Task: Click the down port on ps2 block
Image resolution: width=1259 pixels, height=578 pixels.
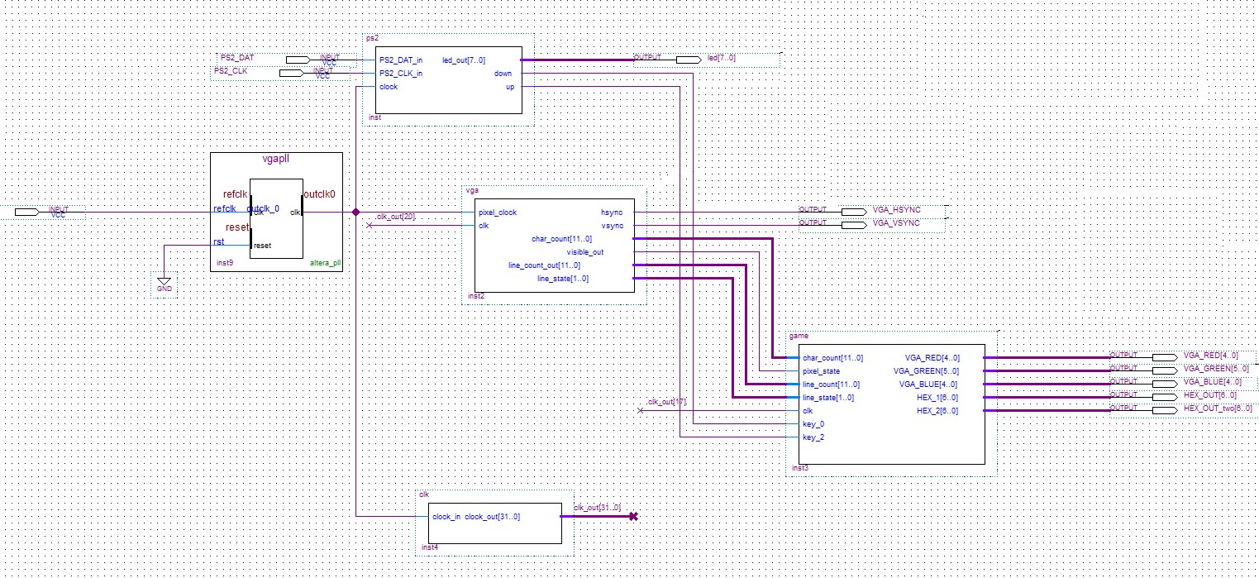Action: pyautogui.click(x=503, y=74)
